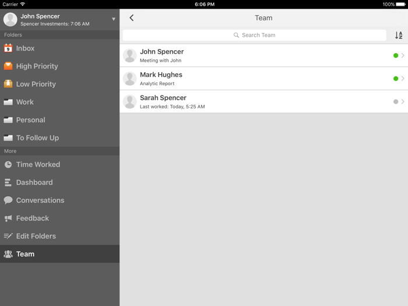408x306 pixels.
Task: Select the Personal folder
Action: 59,120
